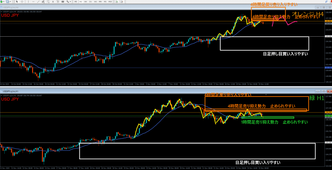Click '日足押し目買い入りやすい' text on H1 chart

pos(258,162)
